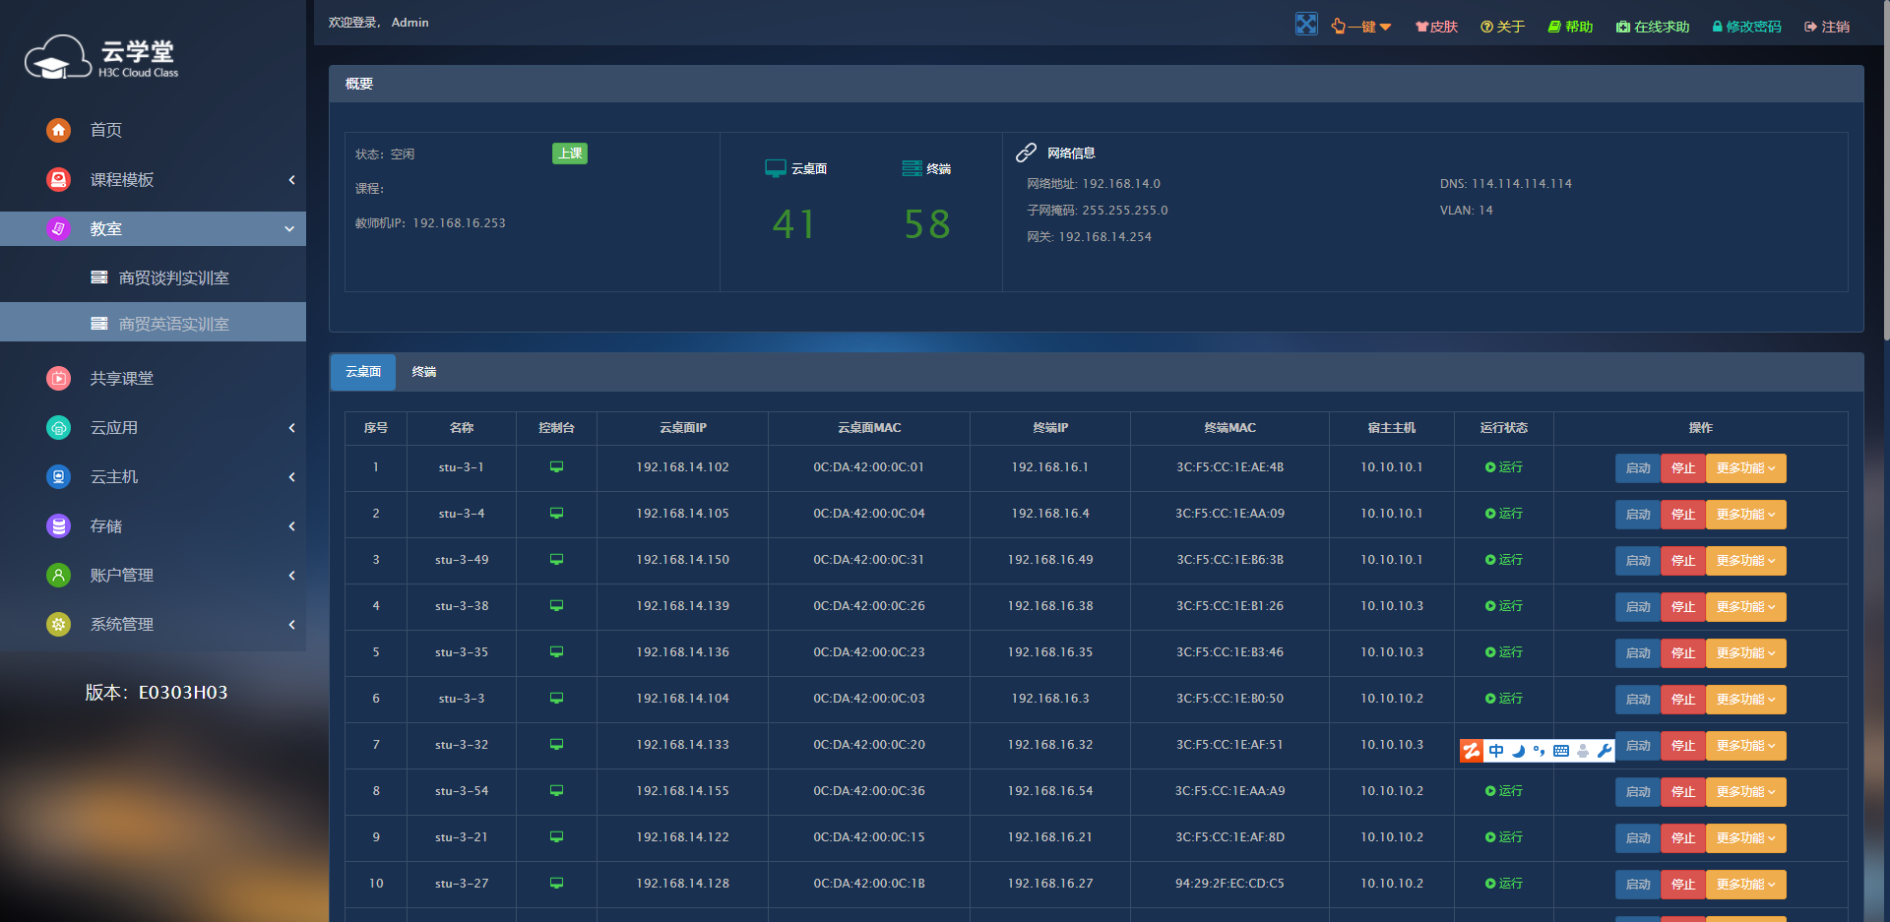Toggle the moon half-width mode on IME bar
This screenshot has width=1890, height=922.
(1518, 751)
